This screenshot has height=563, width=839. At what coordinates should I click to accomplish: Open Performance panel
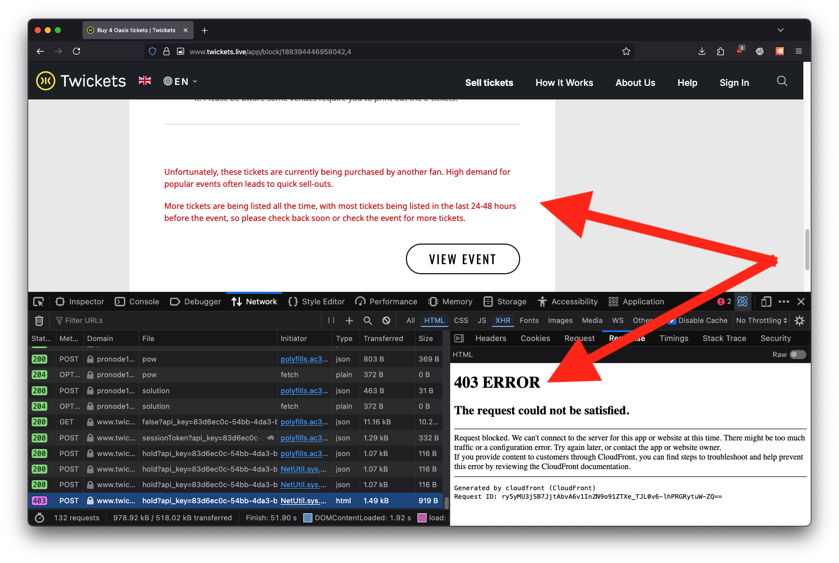[x=386, y=302]
